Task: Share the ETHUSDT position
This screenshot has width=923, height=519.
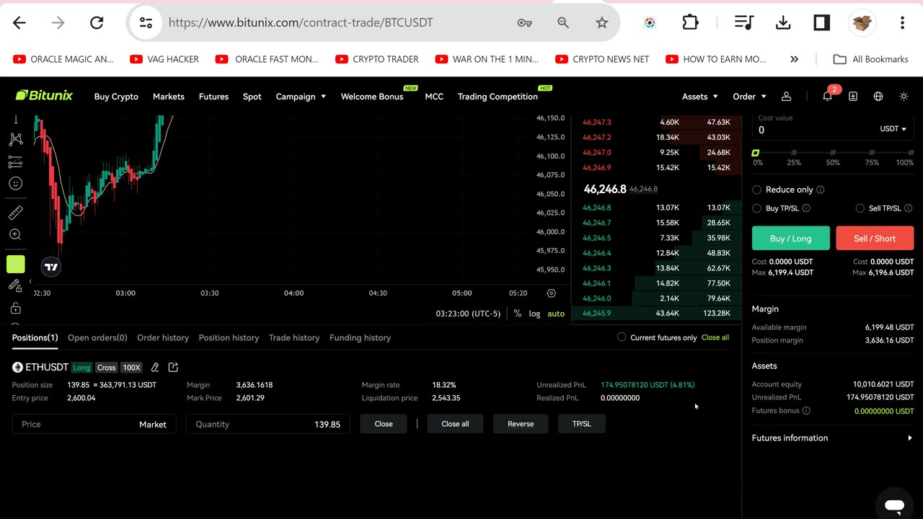Action: [173, 368]
